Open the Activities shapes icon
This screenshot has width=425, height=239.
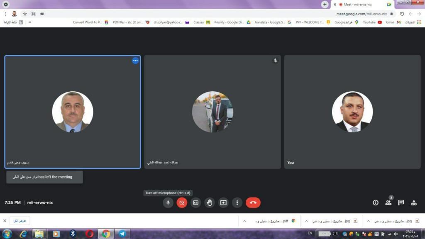(x=414, y=202)
